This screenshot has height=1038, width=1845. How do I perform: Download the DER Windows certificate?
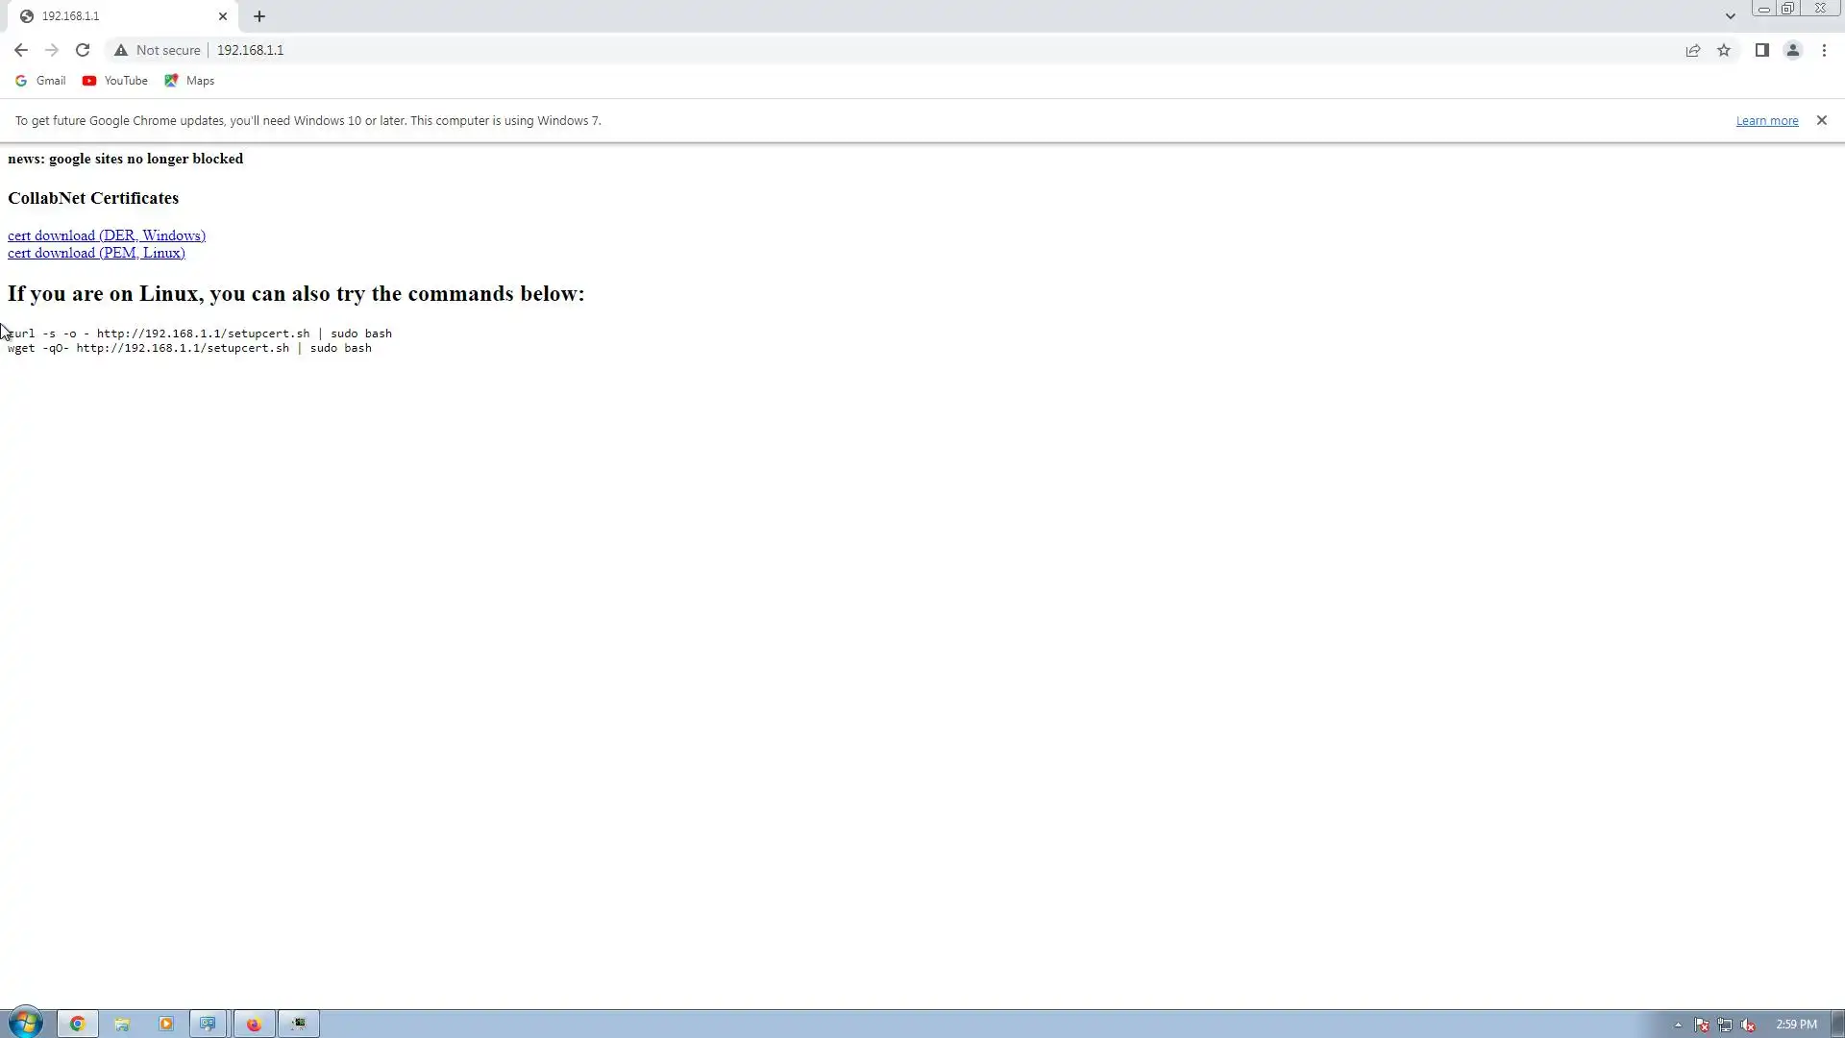pos(107,235)
